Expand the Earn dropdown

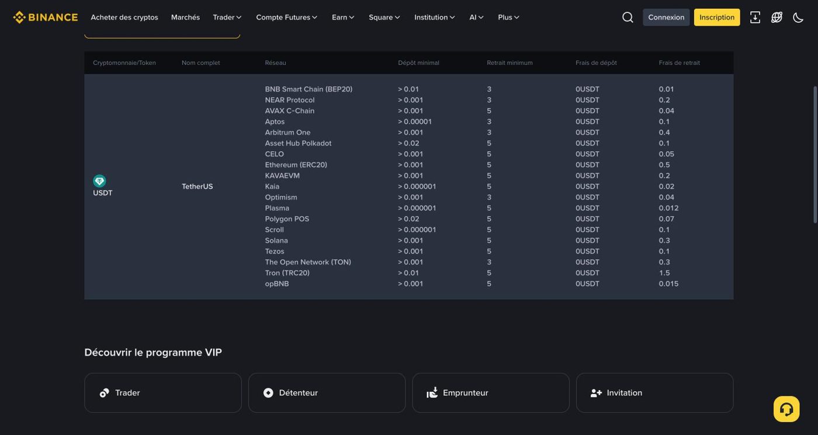click(343, 18)
